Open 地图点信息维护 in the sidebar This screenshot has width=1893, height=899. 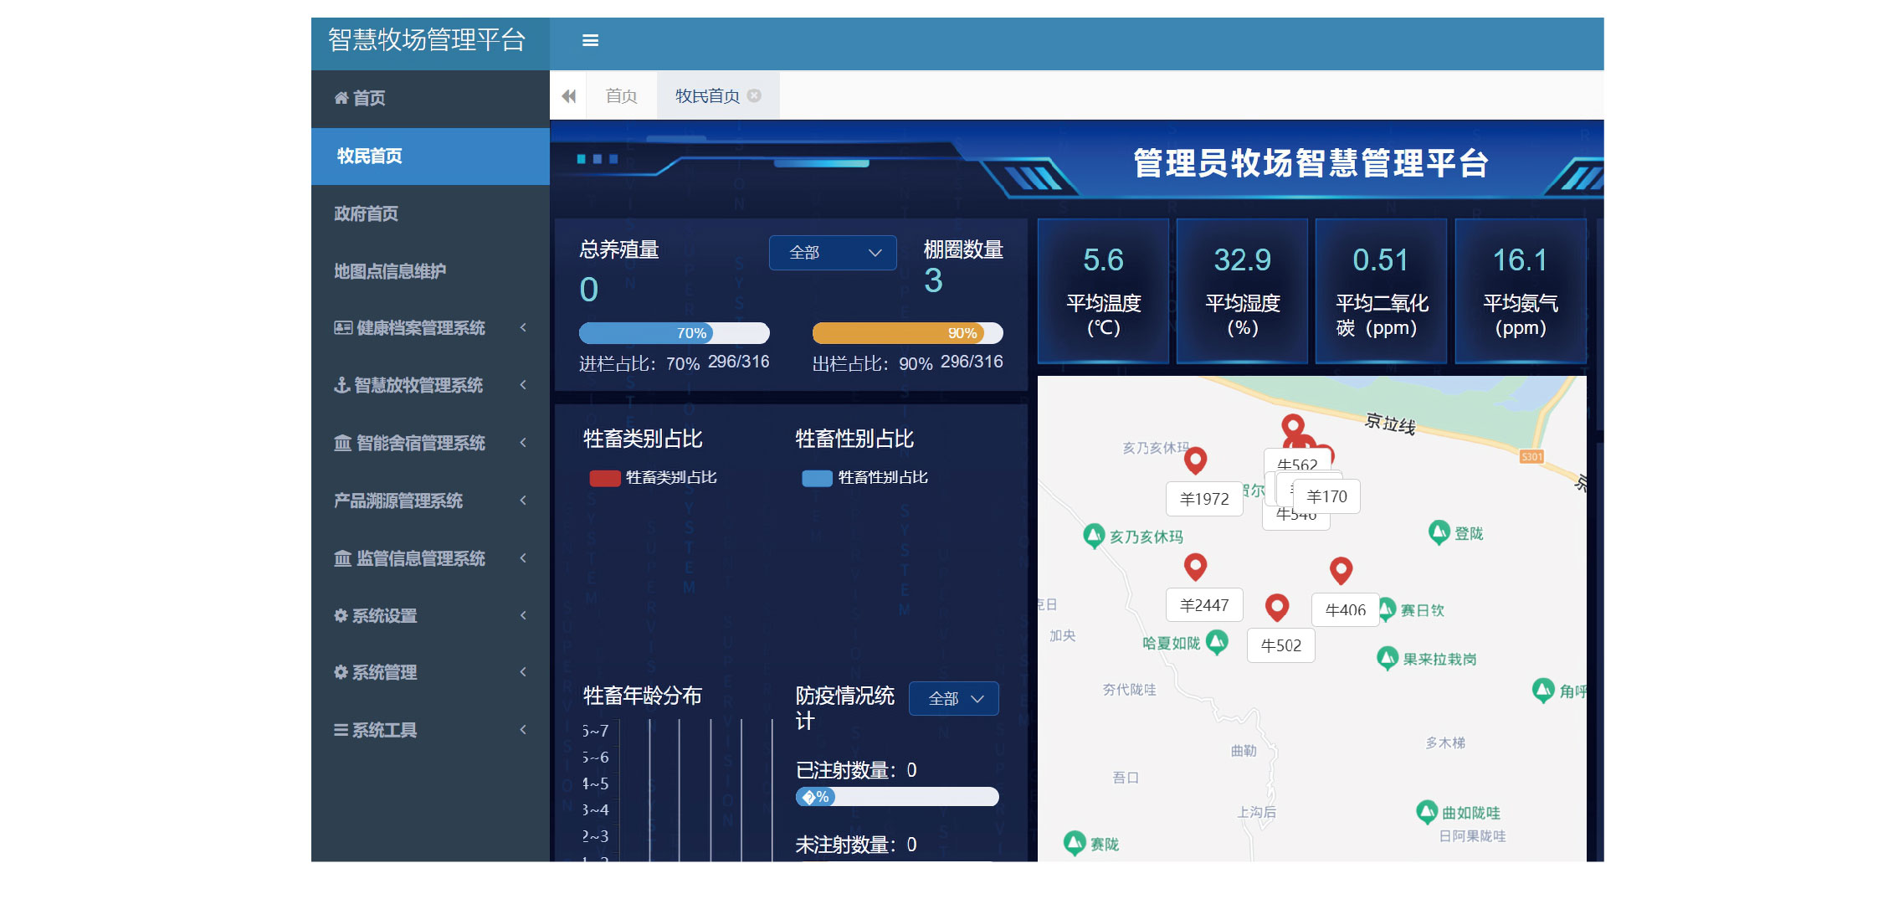tap(390, 271)
